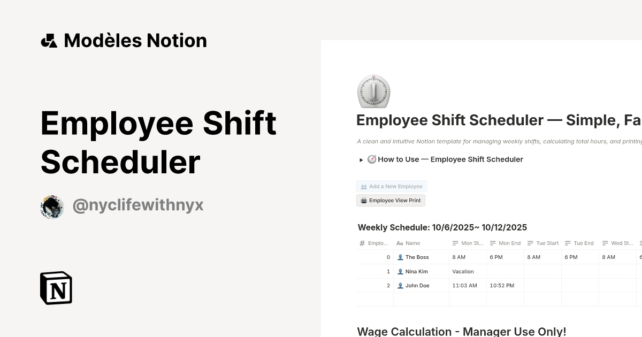Click the timer emoji page icon
This screenshot has width=642, height=337.
[x=373, y=91]
